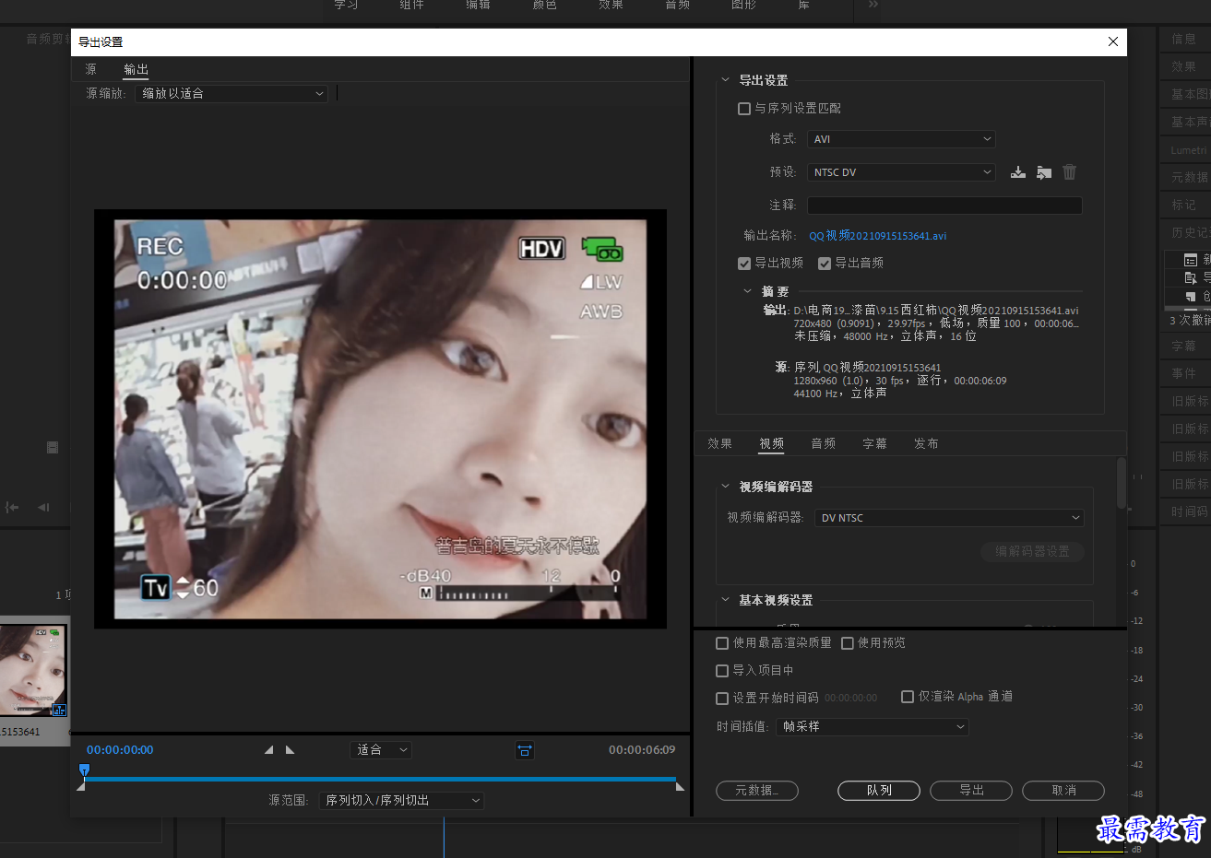Click the video preview image

coord(380,419)
